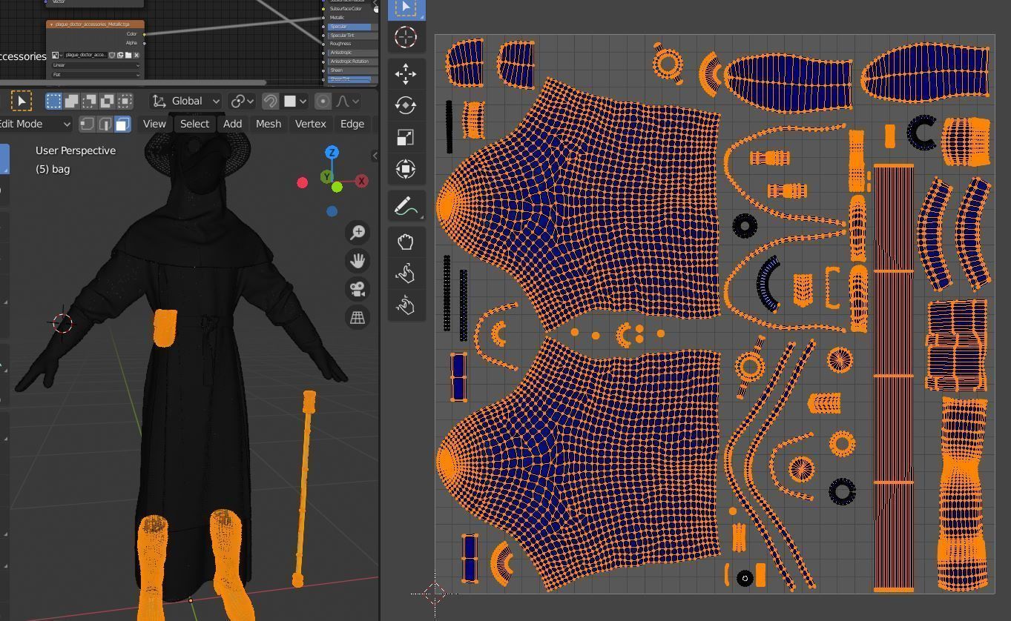Click the negative Z blue dot on gizmo
The width and height of the screenshot is (1011, 621).
coord(332,211)
